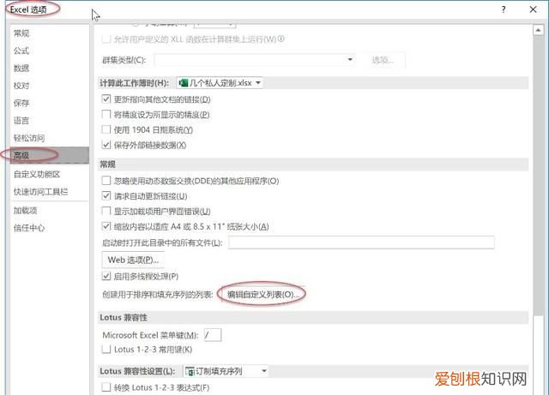549x395 pixels.
Task: Open the 校对 settings page
Action: click(21, 86)
